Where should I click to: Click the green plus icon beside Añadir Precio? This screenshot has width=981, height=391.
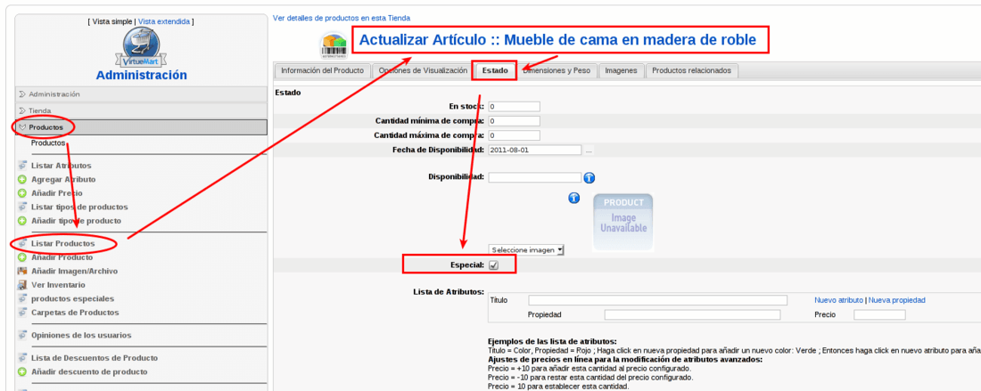(22, 193)
